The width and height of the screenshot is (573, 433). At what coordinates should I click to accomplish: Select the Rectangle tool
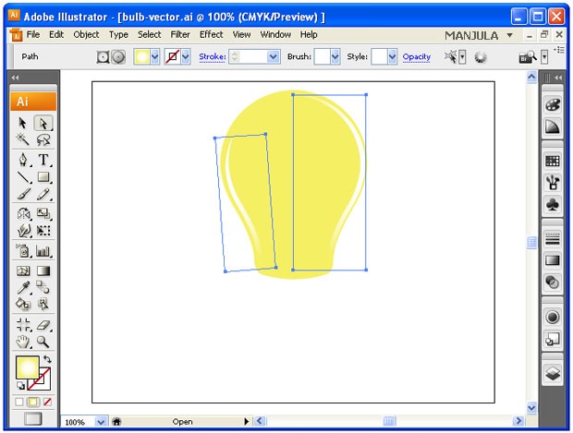[43, 177]
